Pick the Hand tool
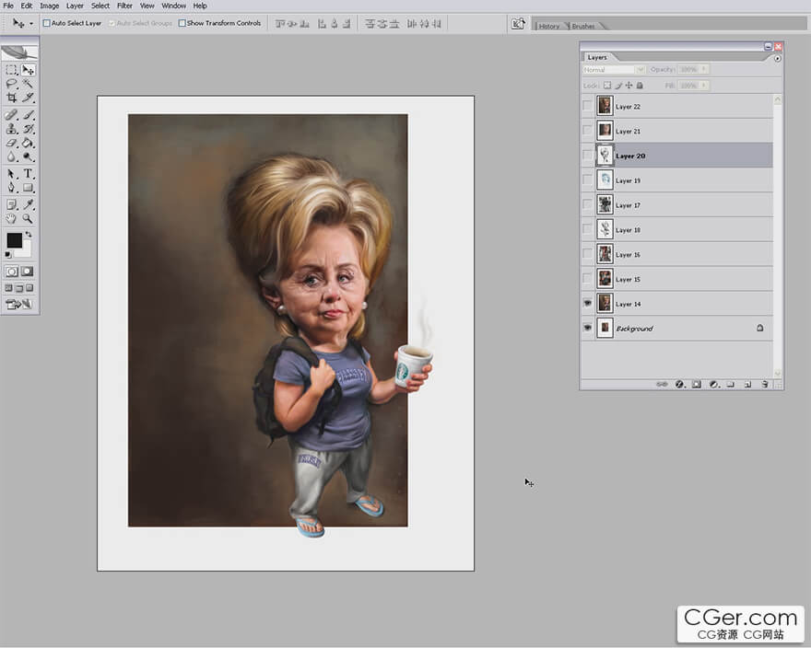811x648 pixels. (11, 219)
